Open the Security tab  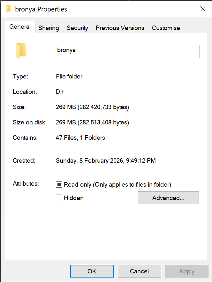point(77,28)
